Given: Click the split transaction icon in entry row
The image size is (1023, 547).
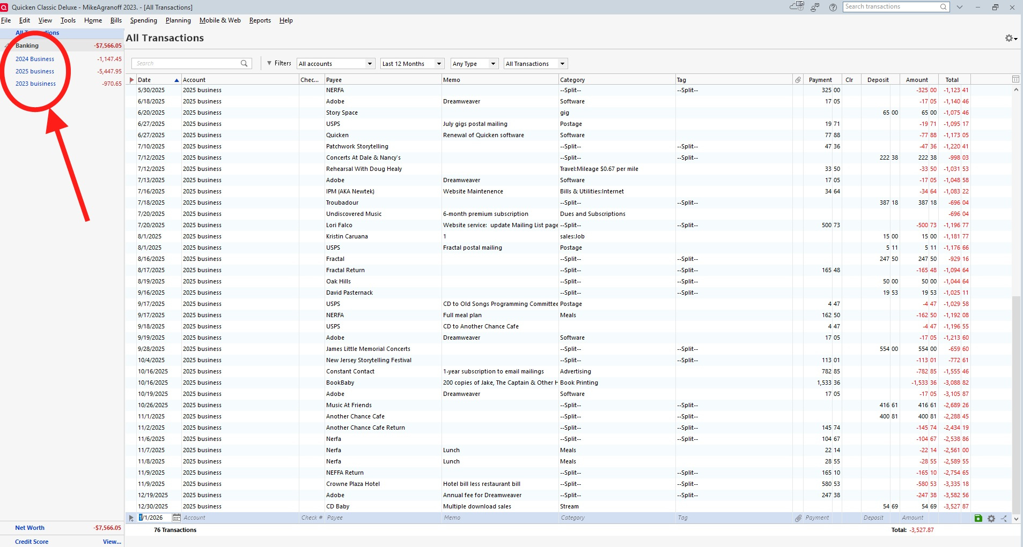Looking at the screenshot, I should pyautogui.click(x=1004, y=518).
